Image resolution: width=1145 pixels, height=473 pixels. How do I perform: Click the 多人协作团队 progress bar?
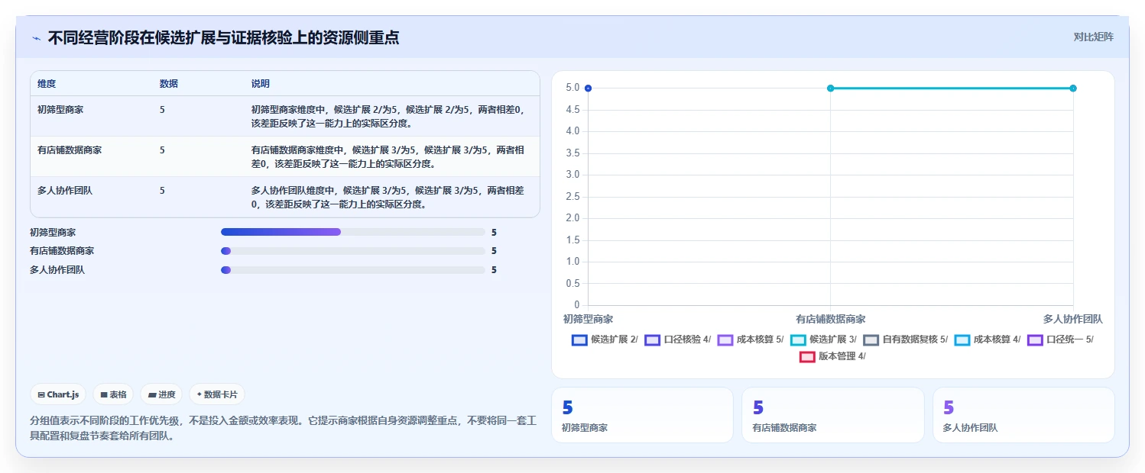coord(353,270)
